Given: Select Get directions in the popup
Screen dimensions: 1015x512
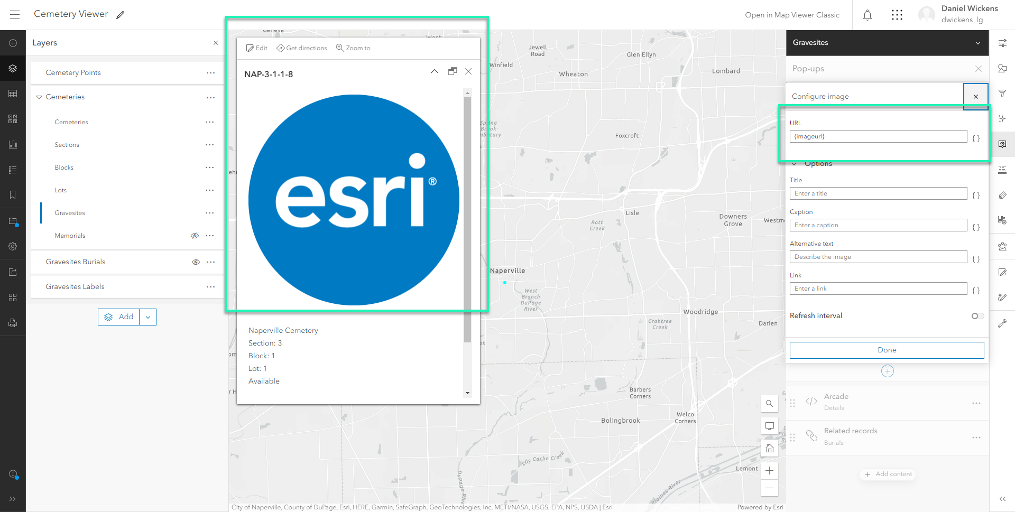Looking at the screenshot, I should point(302,48).
